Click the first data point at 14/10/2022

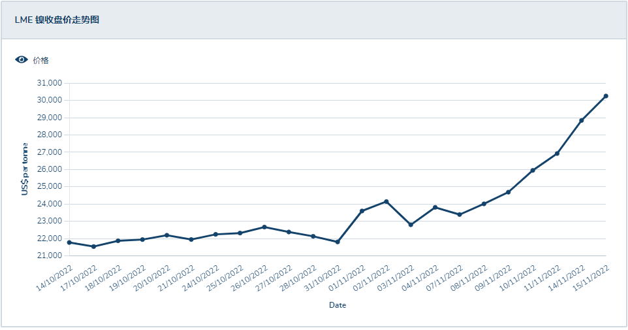pos(69,242)
